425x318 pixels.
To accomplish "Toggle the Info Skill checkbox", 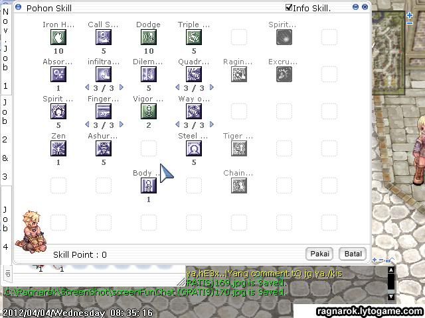I will pyautogui.click(x=289, y=7).
